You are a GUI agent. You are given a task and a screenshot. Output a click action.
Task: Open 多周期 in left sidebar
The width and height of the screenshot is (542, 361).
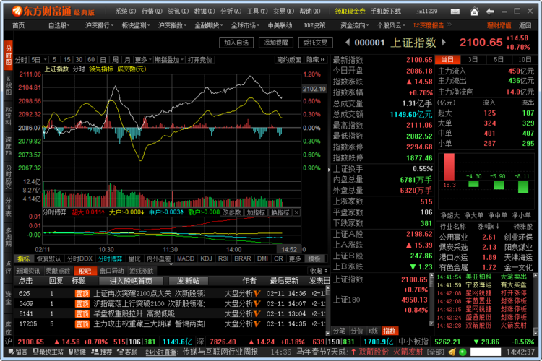tap(8, 237)
